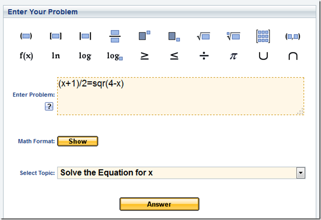This screenshot has height=220, width=321.
Task: Insert absolute value bars symbol
Action: coord(85,36)
